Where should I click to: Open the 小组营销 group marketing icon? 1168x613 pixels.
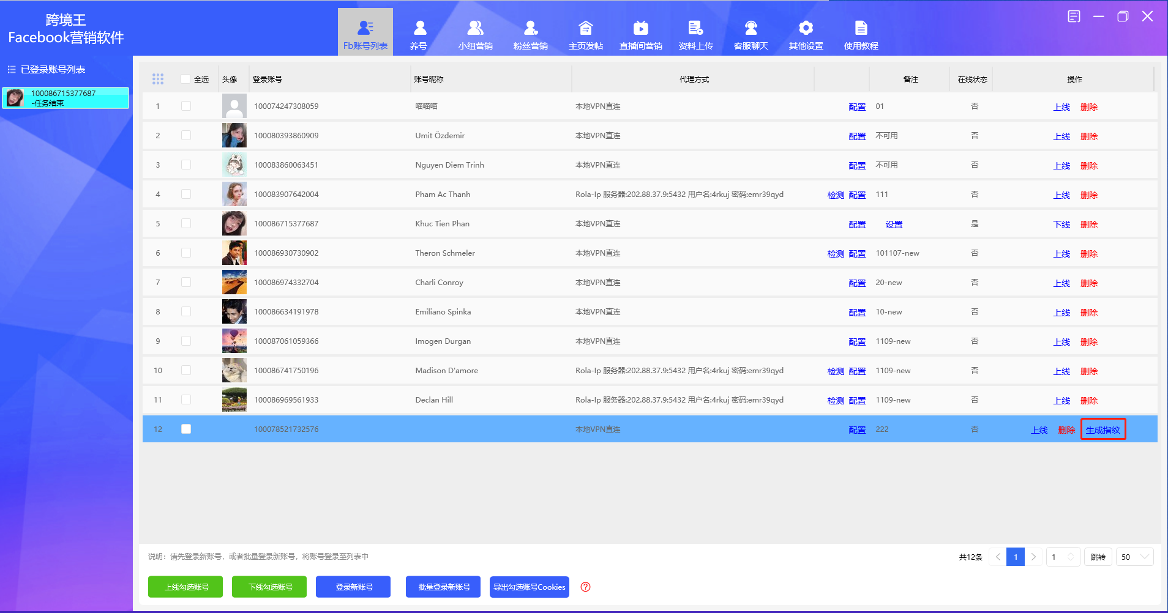[x=475, y=28]
